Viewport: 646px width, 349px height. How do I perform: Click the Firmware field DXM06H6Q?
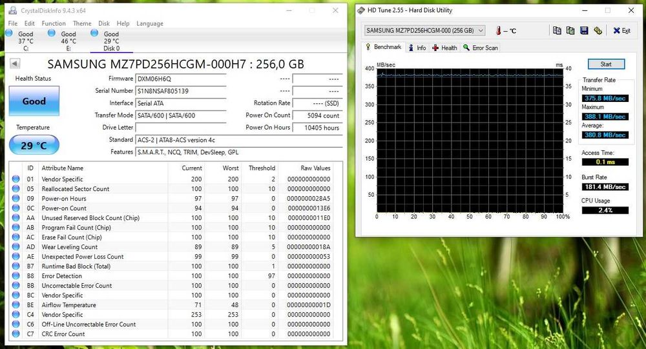click(x=181, y=79)
